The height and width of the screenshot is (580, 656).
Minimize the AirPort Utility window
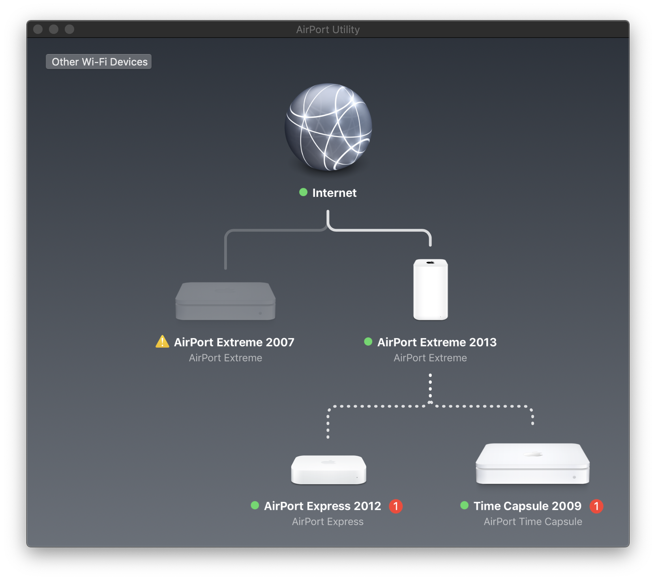(x=54, y=29)
